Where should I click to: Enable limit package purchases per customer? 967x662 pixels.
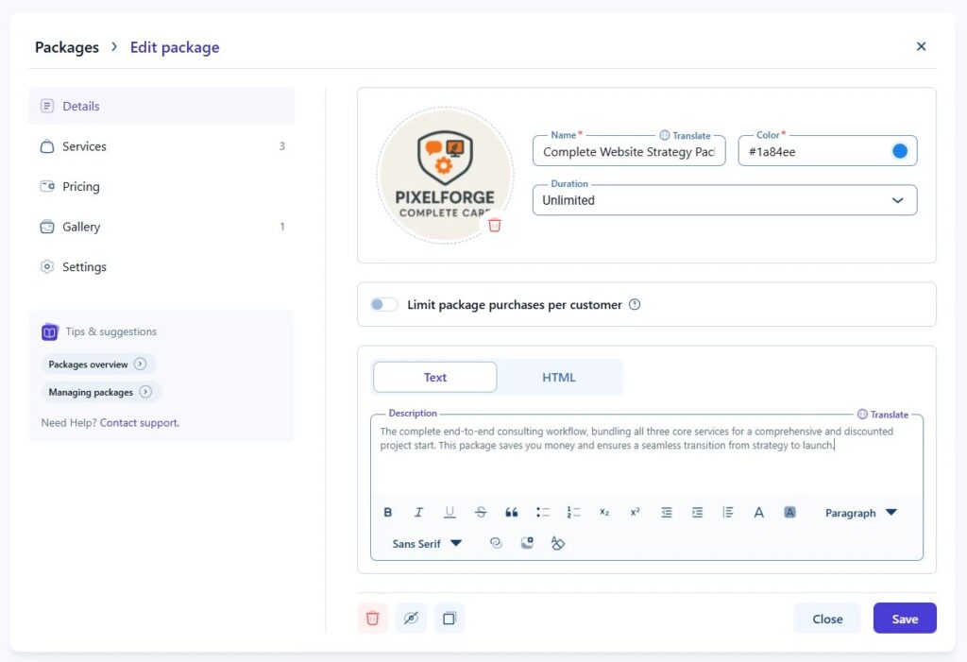pyautogui.click(x=384, y=305)
